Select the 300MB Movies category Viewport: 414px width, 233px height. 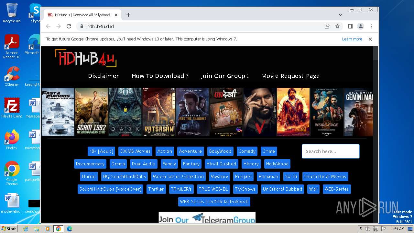click(x=135, y=151)
